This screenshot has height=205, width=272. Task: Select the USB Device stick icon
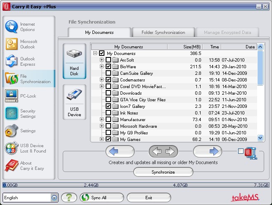click(x=74, y=95)
